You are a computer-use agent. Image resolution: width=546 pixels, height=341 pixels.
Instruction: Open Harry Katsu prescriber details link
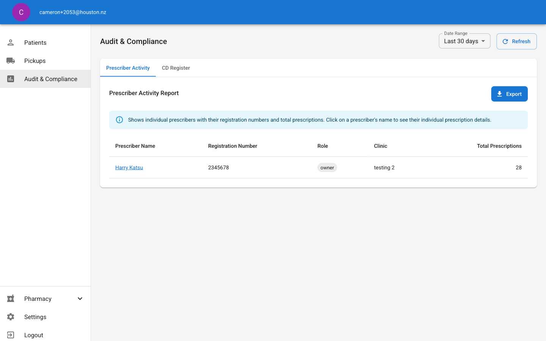(x=129, y=167)
